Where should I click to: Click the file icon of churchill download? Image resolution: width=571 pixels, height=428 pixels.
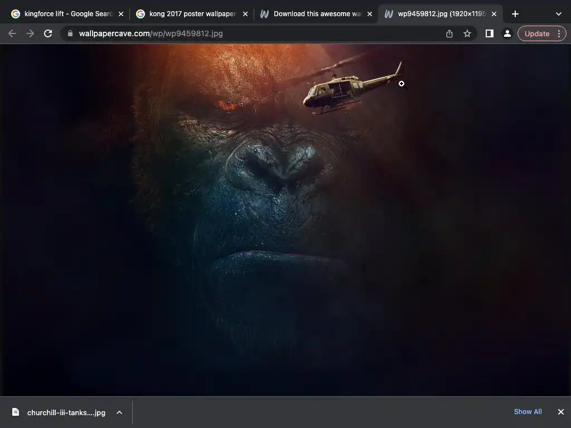pyautogui.click(x=16, y=412)
